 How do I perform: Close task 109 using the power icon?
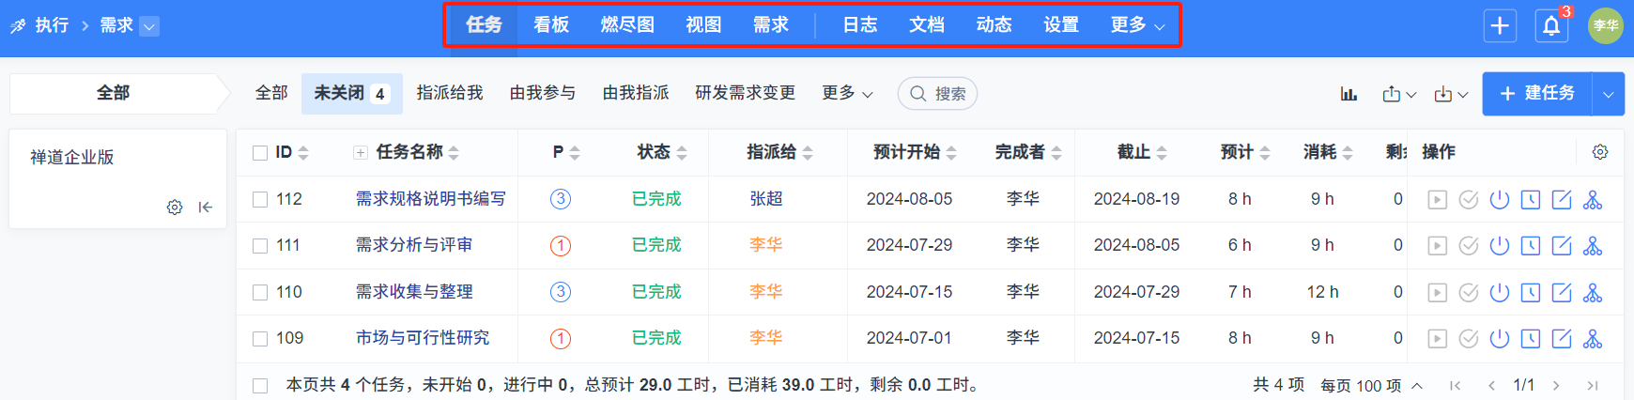pos(1500,338)
